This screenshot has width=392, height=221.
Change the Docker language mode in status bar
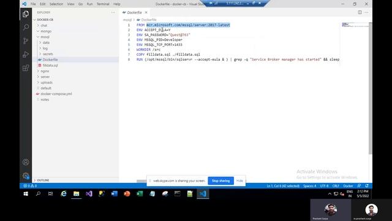pyautogui.click(x=348, y=185)
